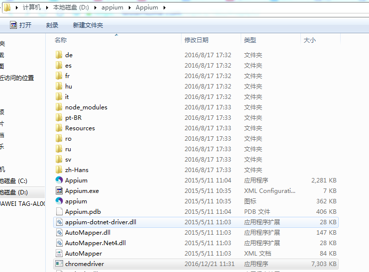The image size is (369, 272).
Task: Click the file name AutoMapper.Net4.dll
Action: 95,243
